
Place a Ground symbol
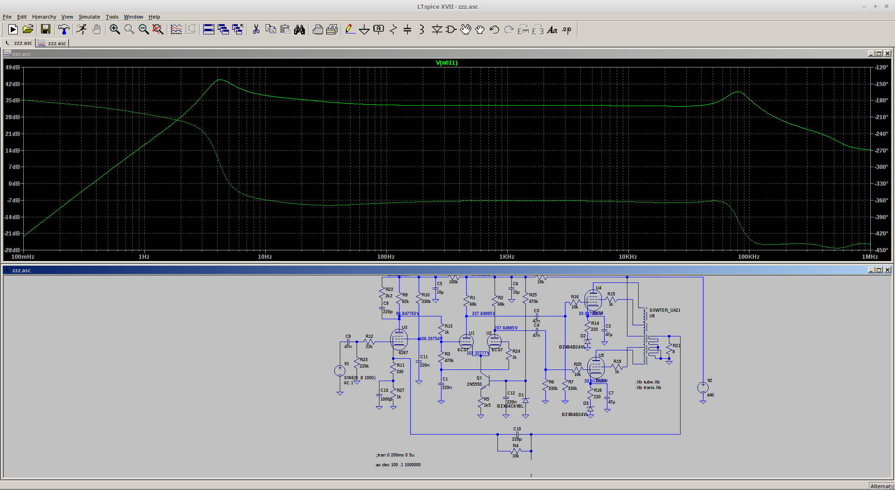(x=364, y=30)
